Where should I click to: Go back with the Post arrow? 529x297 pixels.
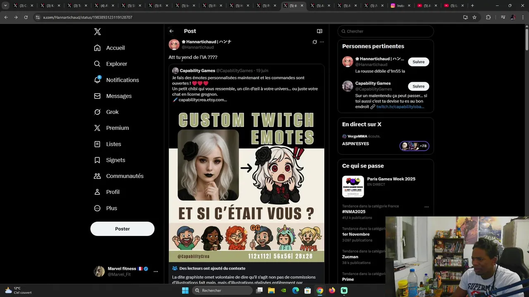[x=172, y=31]
